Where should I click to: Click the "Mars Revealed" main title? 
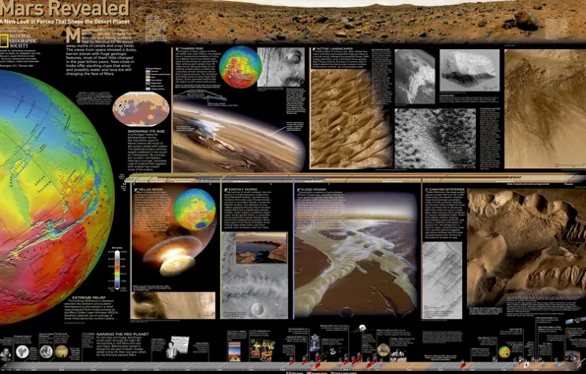(65, 8)
